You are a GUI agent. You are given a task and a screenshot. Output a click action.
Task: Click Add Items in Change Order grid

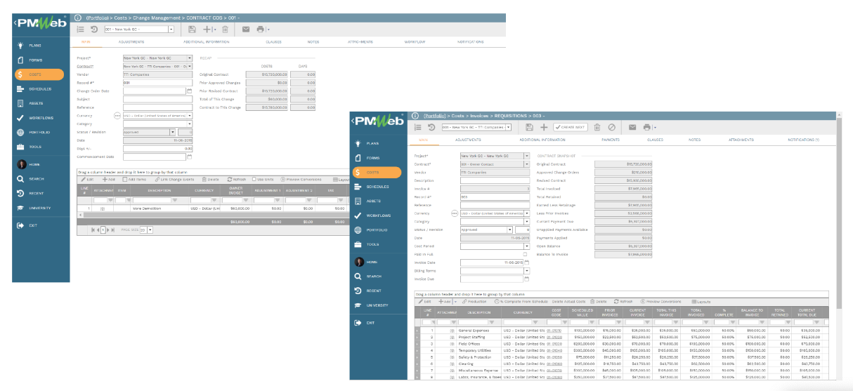(x=134, y=179)
